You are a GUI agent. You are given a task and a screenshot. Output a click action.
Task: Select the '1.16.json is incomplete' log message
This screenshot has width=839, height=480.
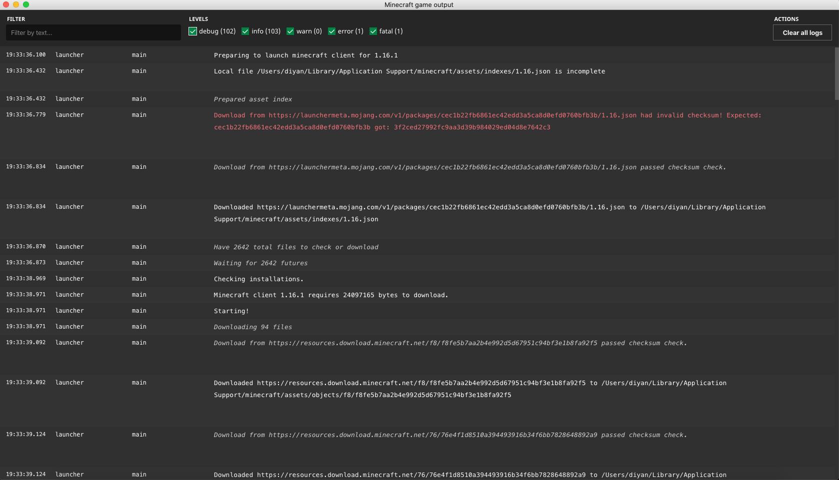409,71
